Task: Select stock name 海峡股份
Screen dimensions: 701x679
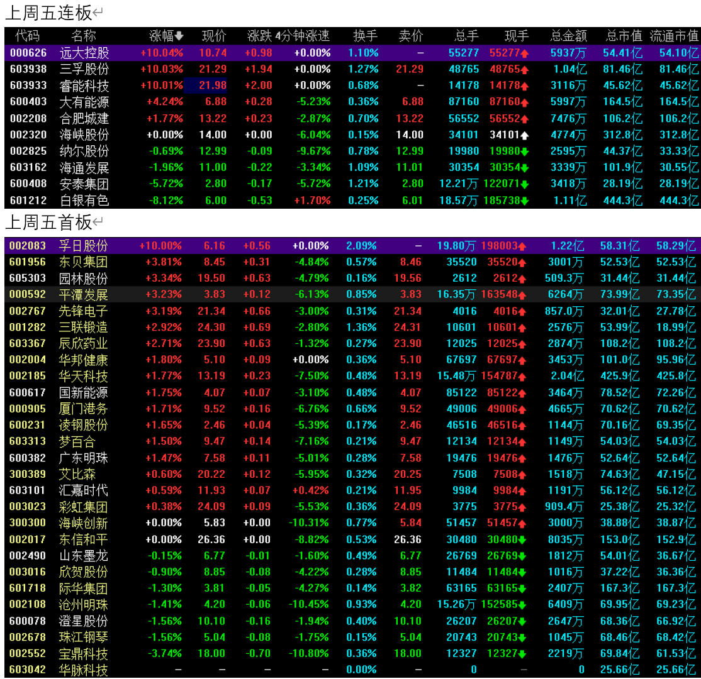Action: (x=84, y=135)
